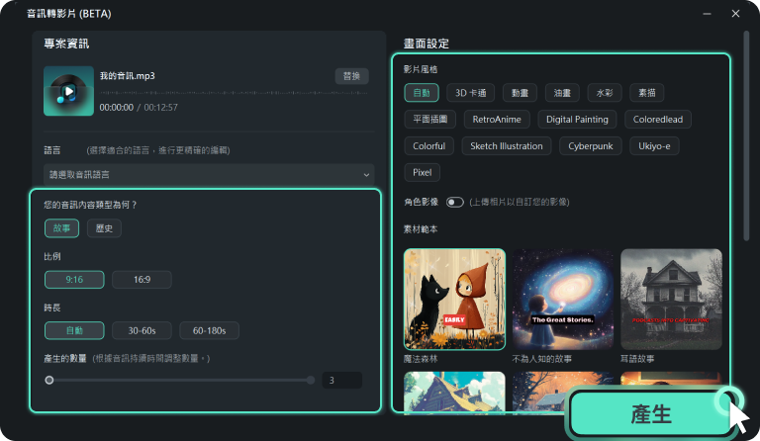Select 3D 卡通 video style

[x=471, y=93]
